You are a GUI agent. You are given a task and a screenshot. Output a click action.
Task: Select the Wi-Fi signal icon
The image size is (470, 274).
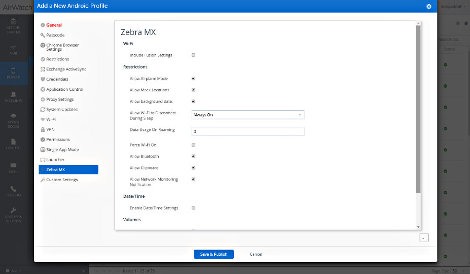pos(42,120)
